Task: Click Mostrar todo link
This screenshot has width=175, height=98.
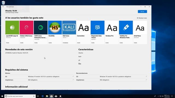Action: pos(142,18)
